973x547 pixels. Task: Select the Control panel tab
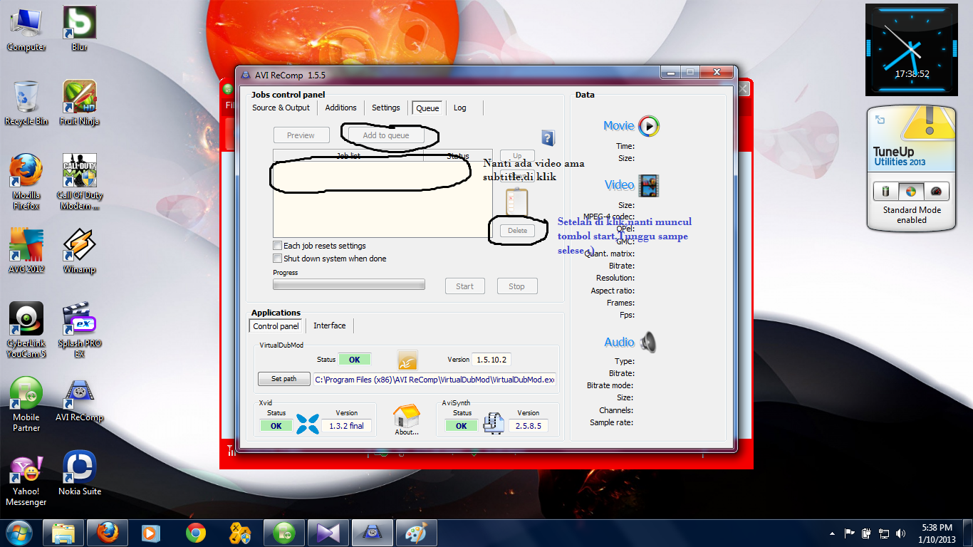pos(276,326)
